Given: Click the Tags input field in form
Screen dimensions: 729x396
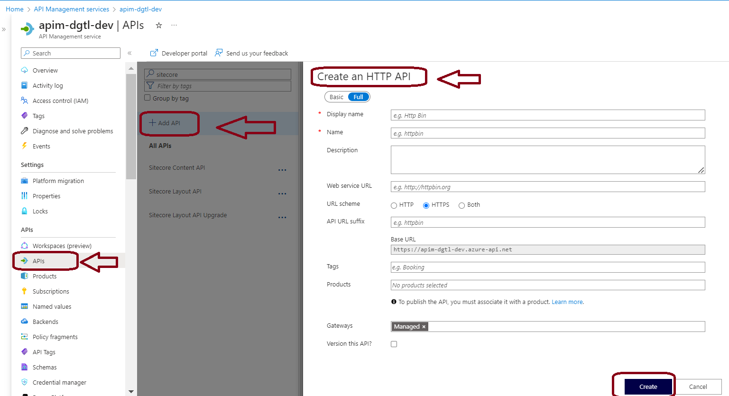Looking at the screenshot, I should [x=548, y=267].
